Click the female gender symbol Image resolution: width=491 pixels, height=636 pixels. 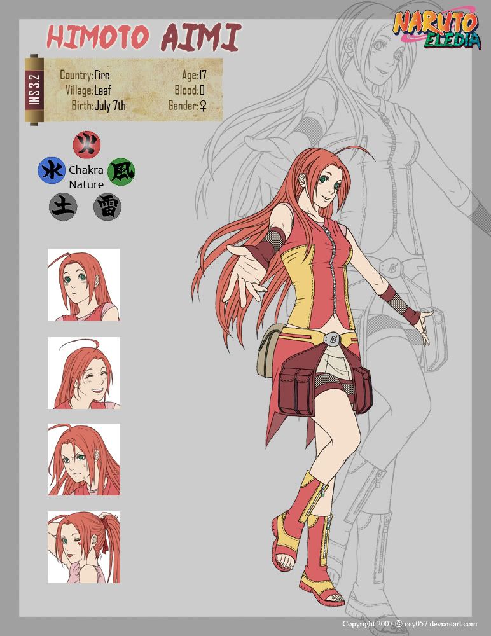pos(203,106)
